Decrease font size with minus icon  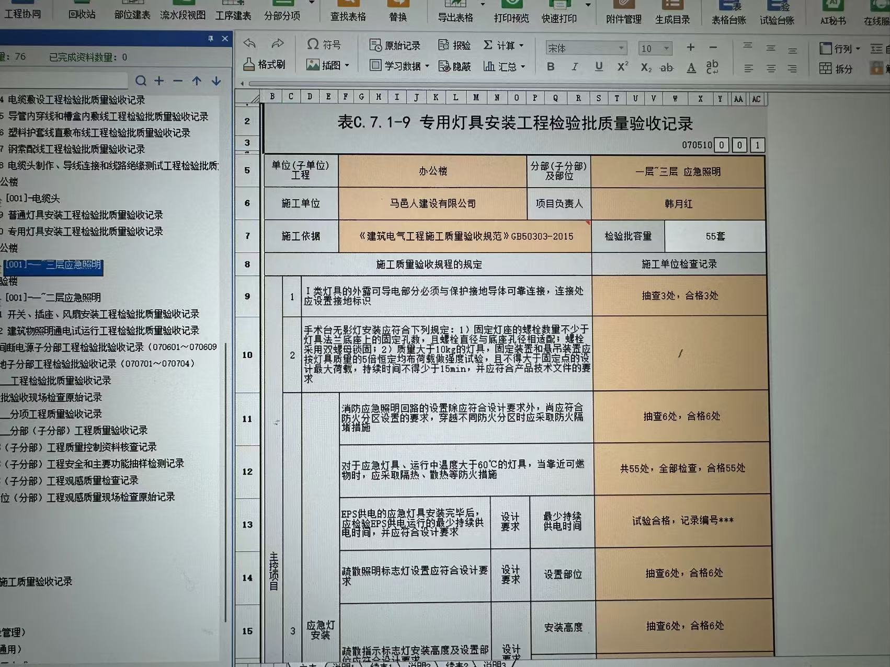pyautogui.click(x=713, y=48)
